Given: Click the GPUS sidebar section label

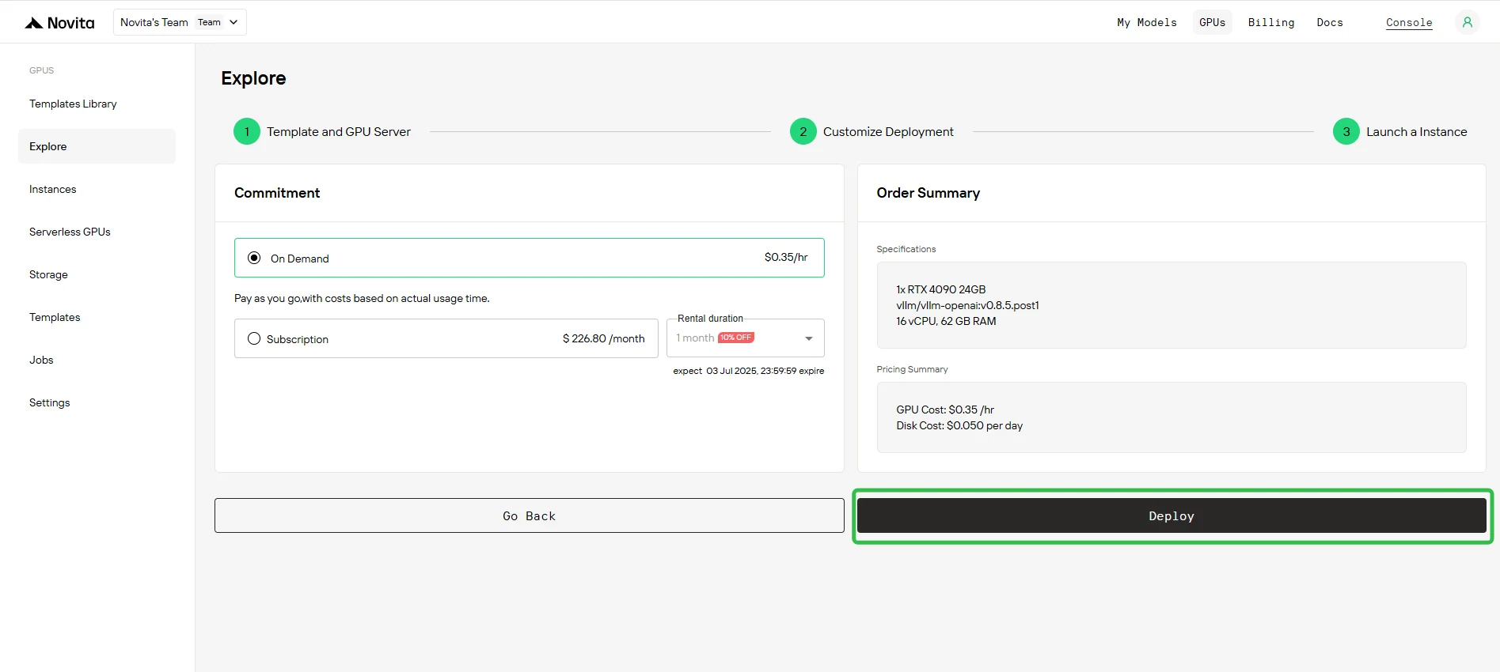Looking at the screenshot, I should (42, 70).
